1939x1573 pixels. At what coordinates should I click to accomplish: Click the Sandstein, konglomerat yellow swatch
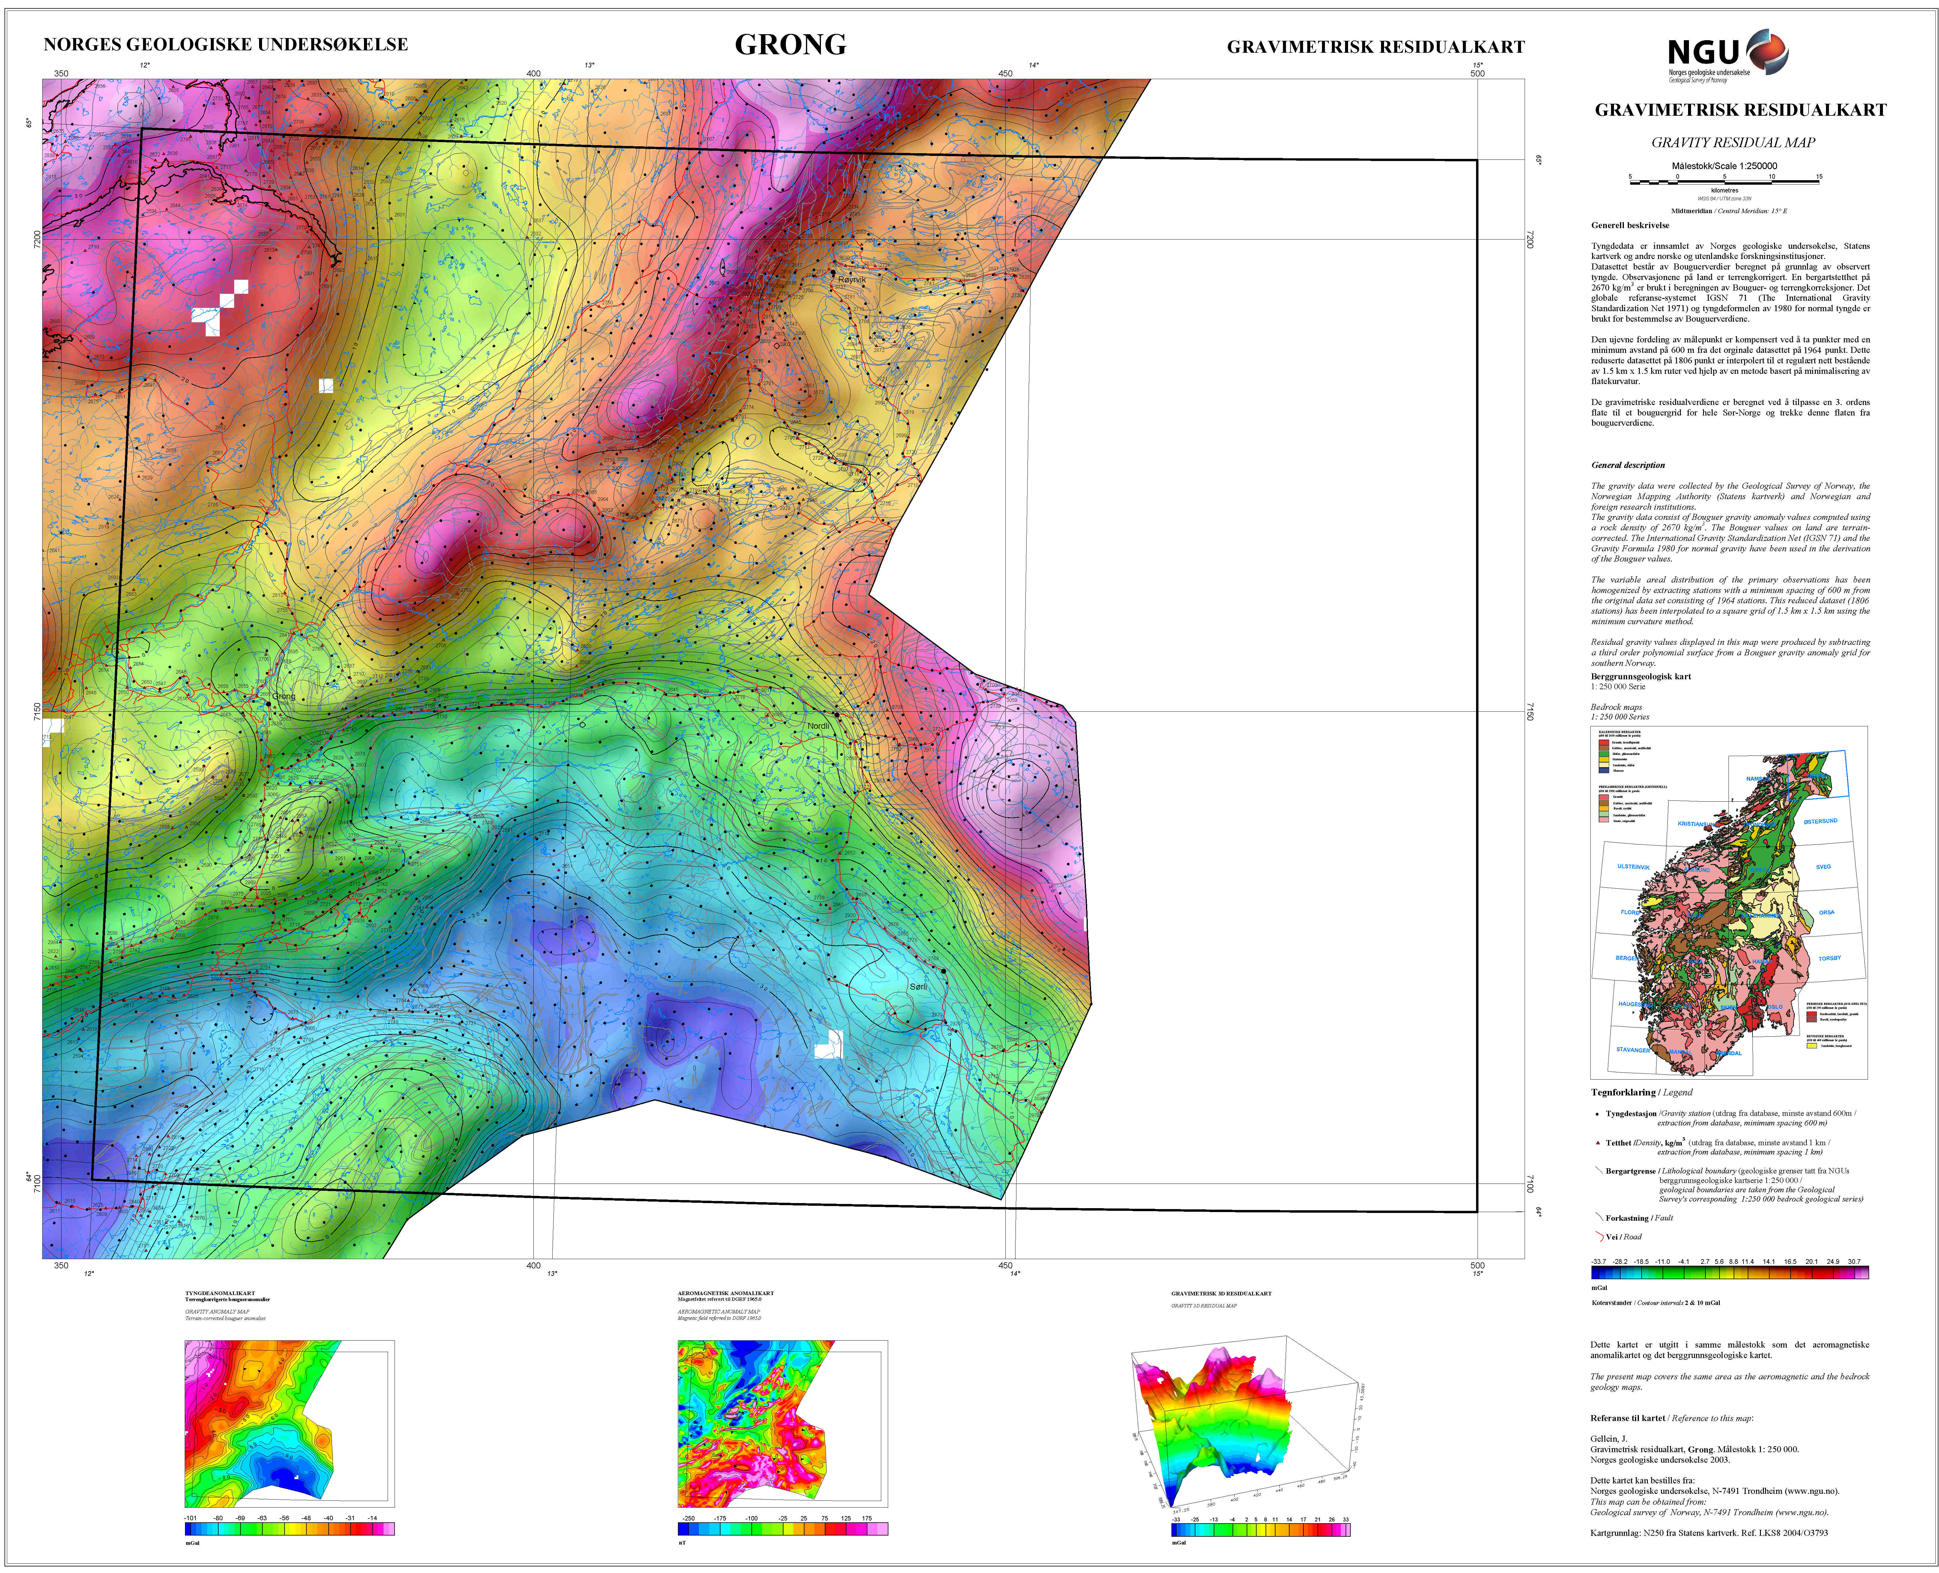(x=1812, y=1046)
